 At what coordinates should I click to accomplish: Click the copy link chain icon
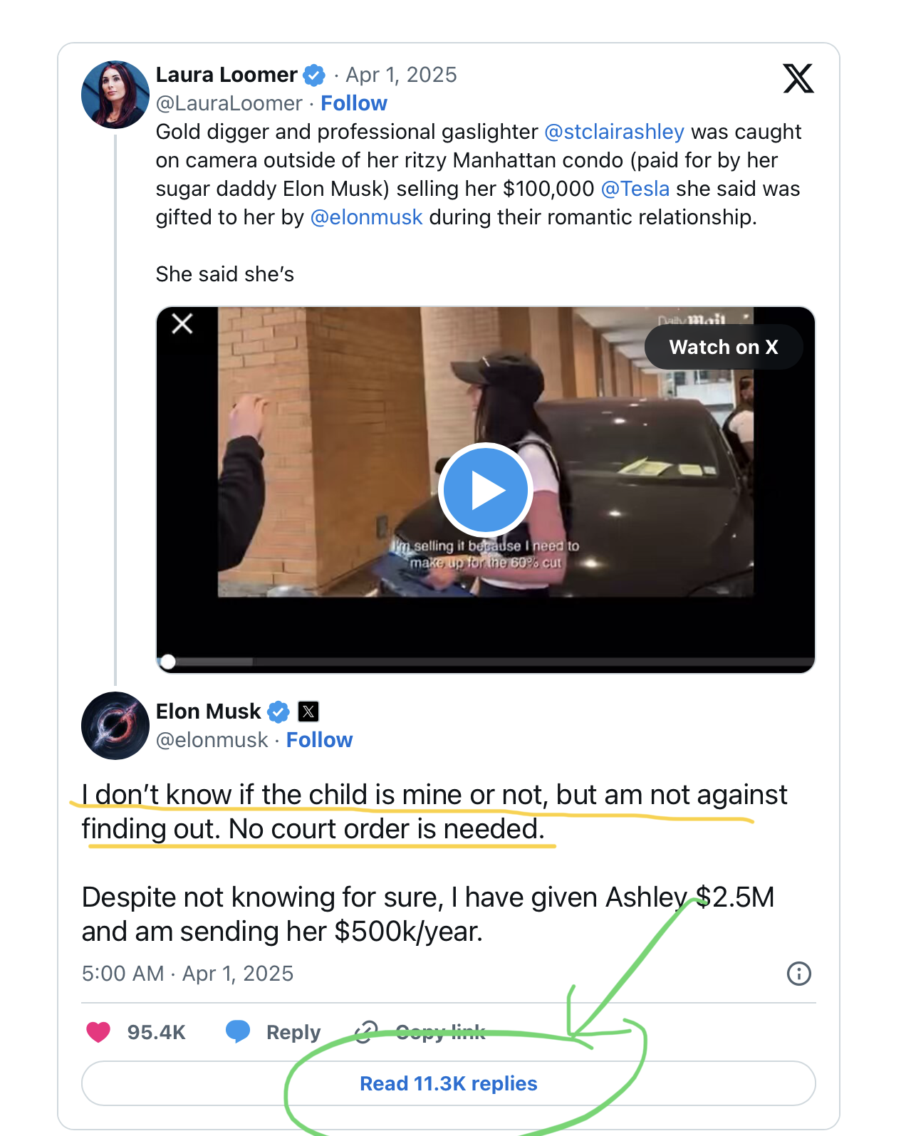[366, 1031]
